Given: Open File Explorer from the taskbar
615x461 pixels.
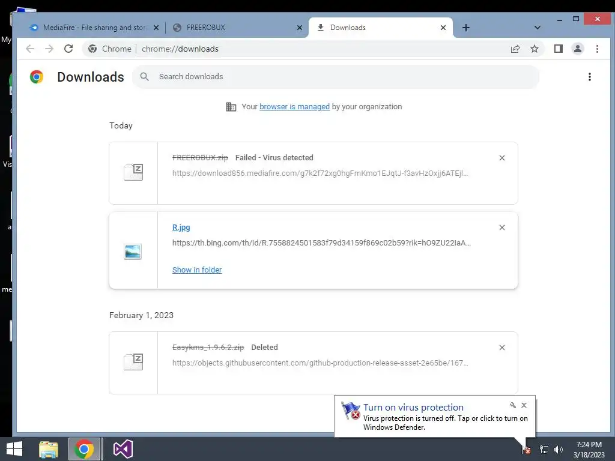Looking at the screenshot, I should coord(49,449).
